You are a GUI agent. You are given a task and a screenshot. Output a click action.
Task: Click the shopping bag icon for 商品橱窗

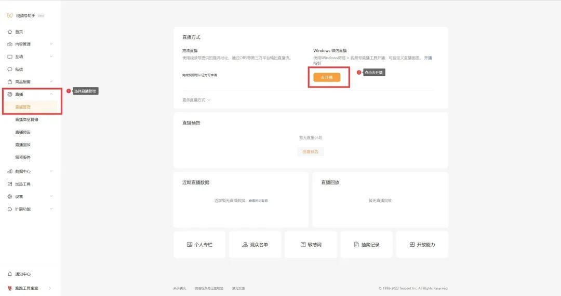(x=10, y=82)
